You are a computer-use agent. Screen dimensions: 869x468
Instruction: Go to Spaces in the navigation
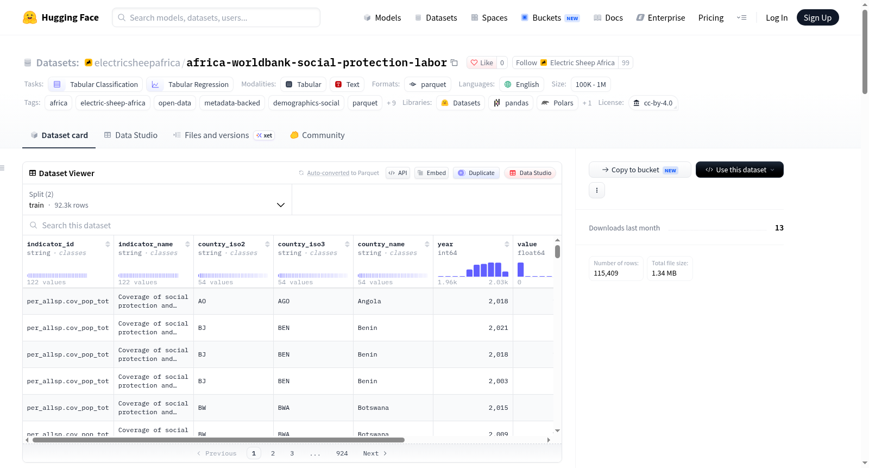pos(489,17)
